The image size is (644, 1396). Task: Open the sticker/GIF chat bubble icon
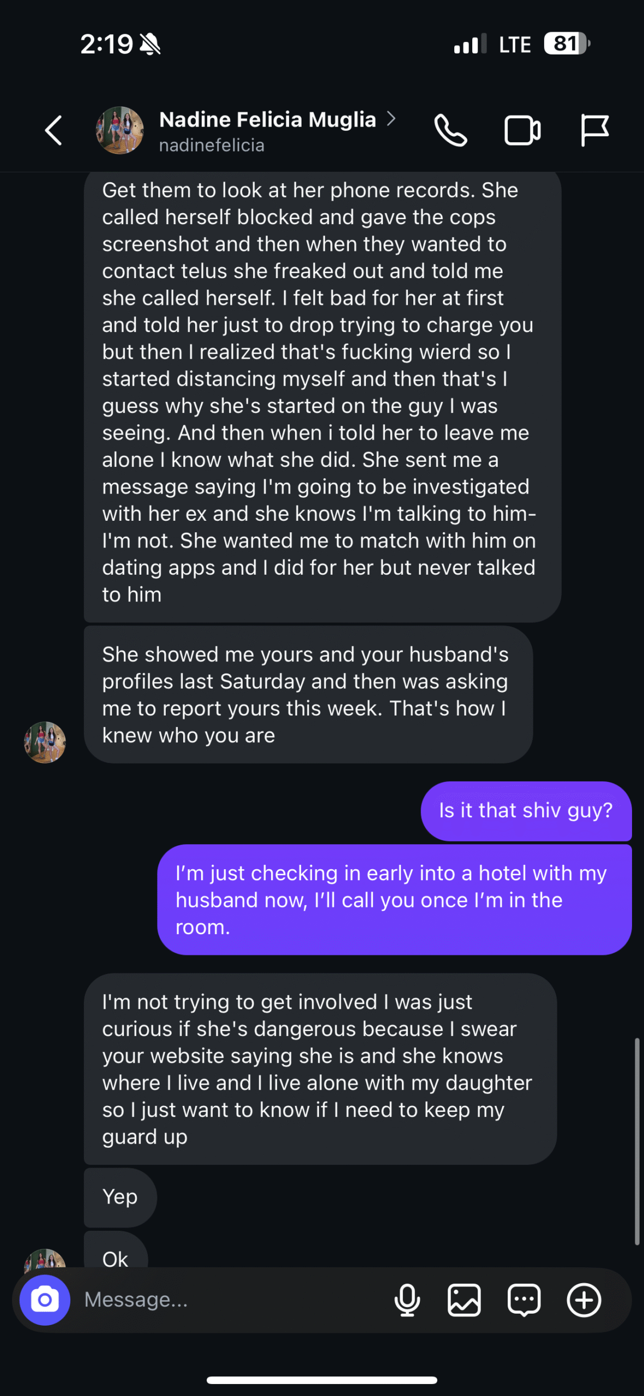(524, 1300)
